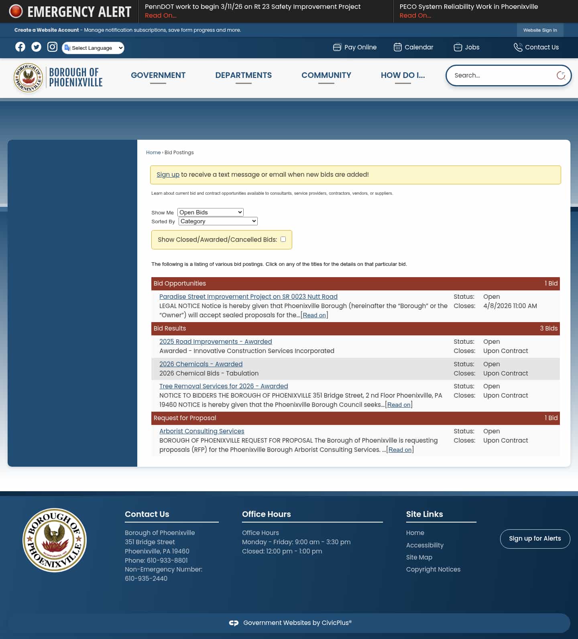Open the Sorted By Category dropdown
This screenshot has height=639, width=578.
[218, 221]
